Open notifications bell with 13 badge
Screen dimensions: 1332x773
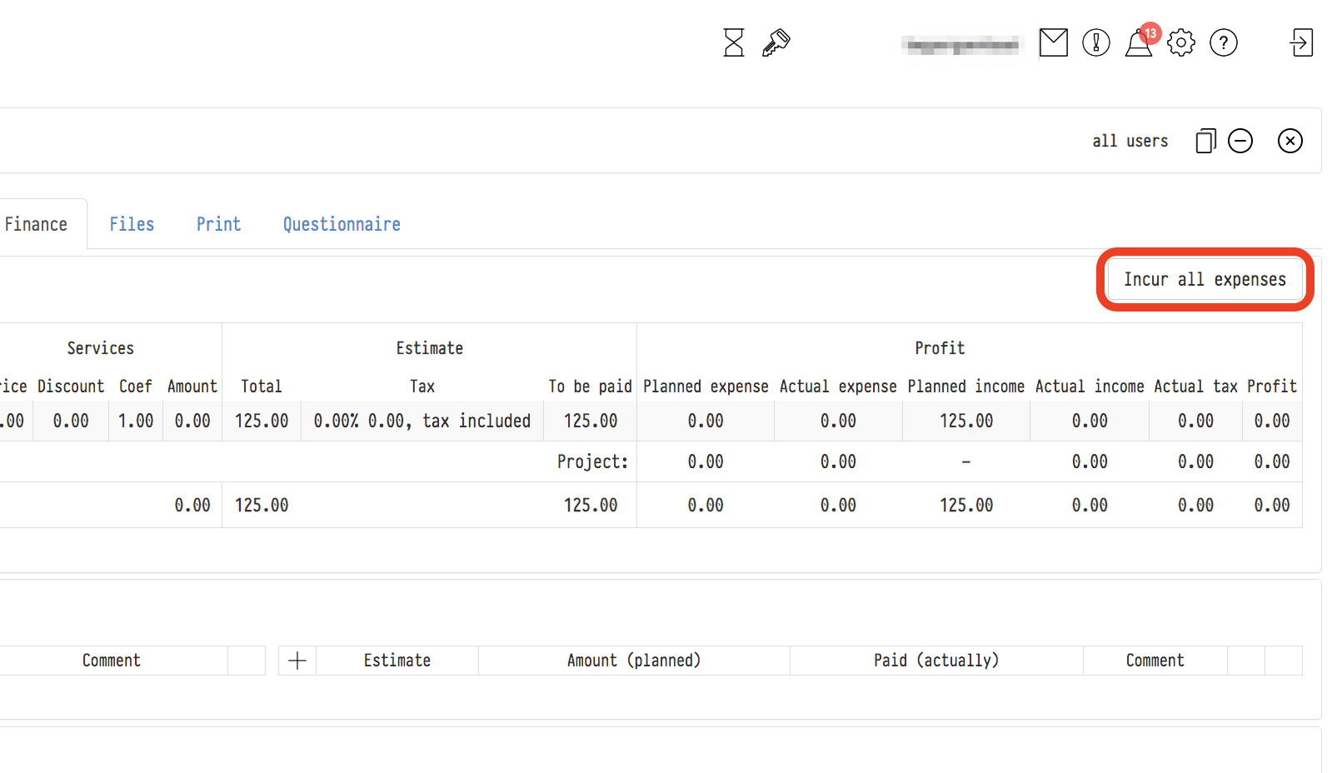pyautogui.click(x=1139, y=43)
